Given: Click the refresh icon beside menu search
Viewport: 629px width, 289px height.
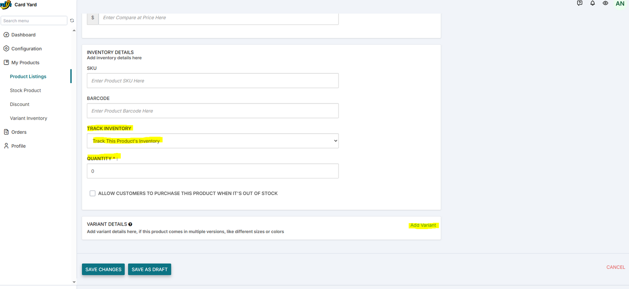Looking at the screenshot, I should (72, 21).
